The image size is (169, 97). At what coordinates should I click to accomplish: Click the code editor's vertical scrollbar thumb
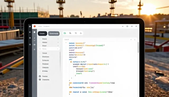pos(138,47)
